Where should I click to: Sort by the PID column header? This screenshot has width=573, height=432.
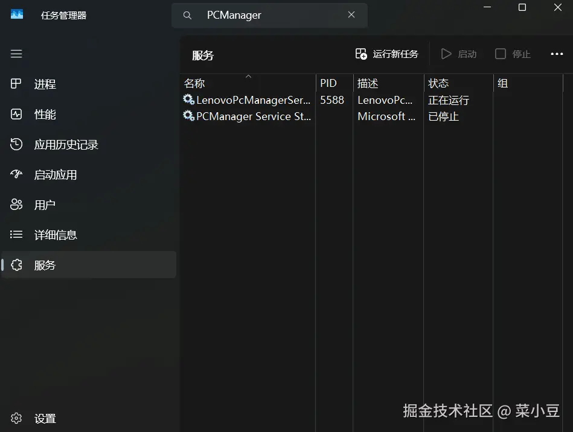335,83
